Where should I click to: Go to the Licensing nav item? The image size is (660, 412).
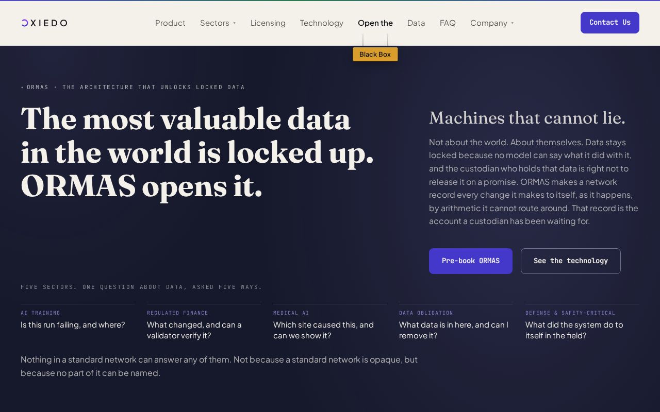[x=268, y=23]
